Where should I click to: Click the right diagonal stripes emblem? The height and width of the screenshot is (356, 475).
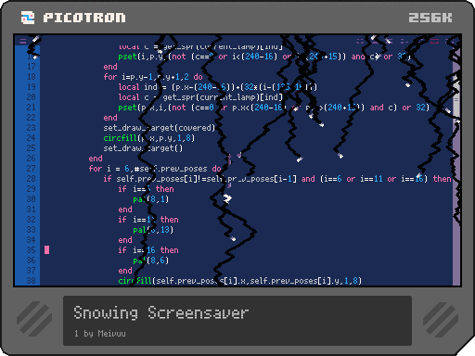(x=441, y=319)
